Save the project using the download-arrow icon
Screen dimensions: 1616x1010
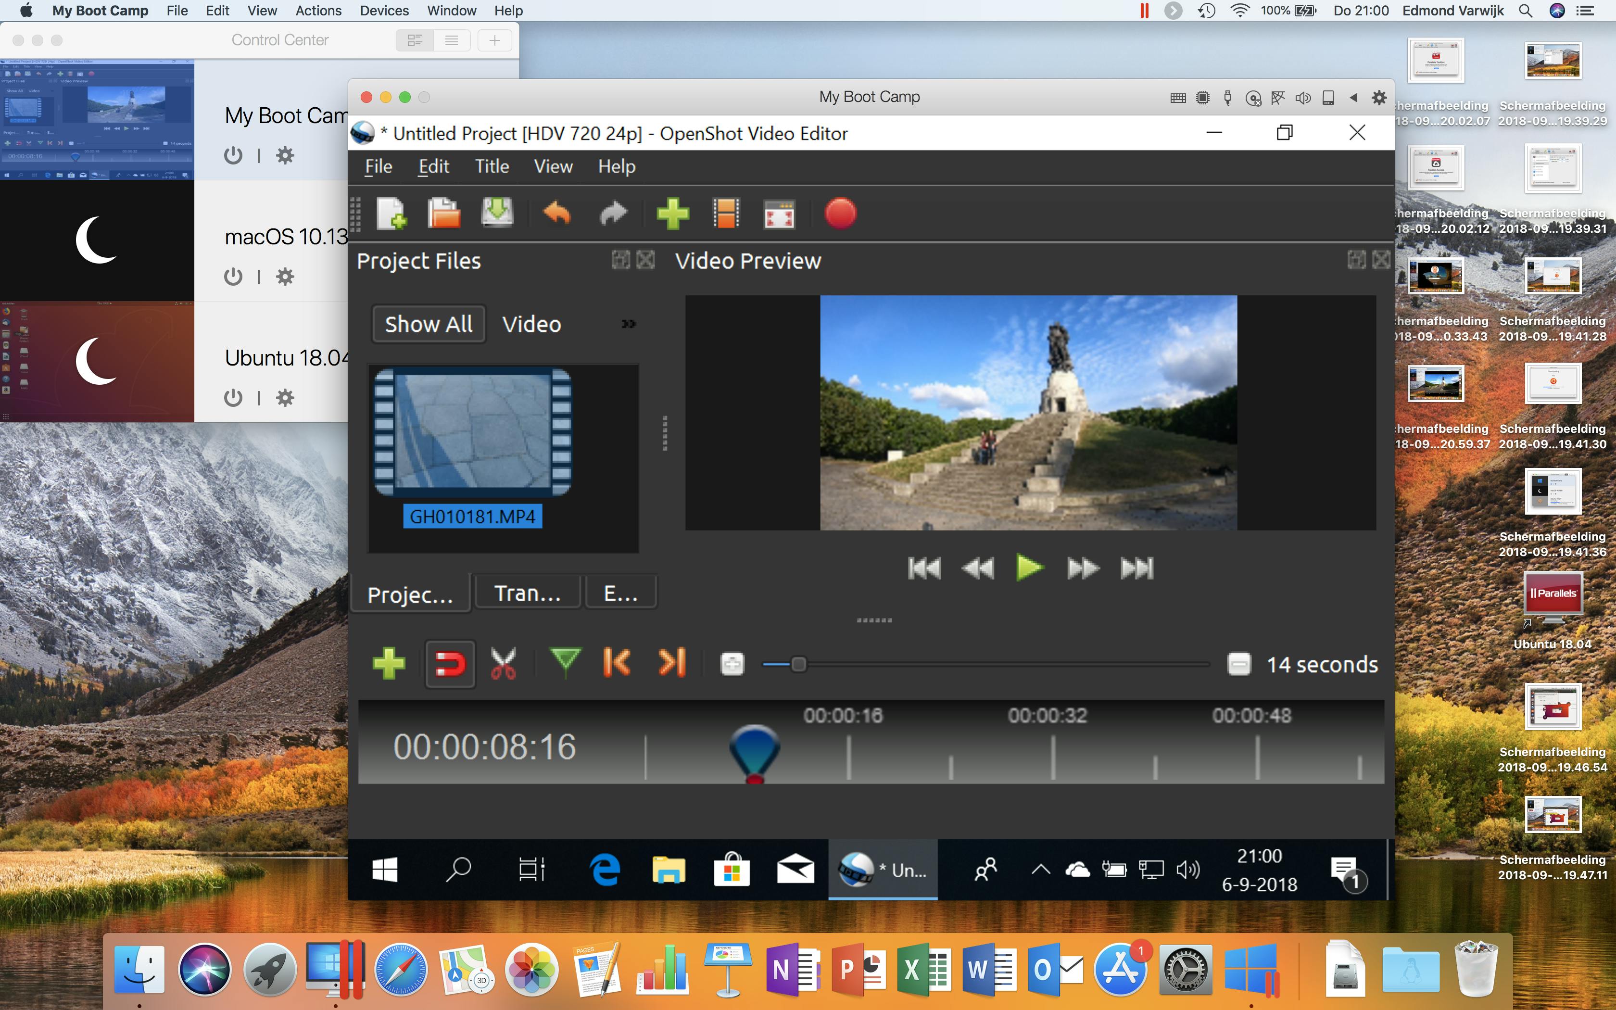pos(497,214)
